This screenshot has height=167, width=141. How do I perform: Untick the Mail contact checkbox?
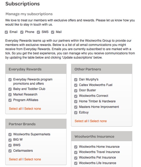pyautogui.click(x=53, y=32)
